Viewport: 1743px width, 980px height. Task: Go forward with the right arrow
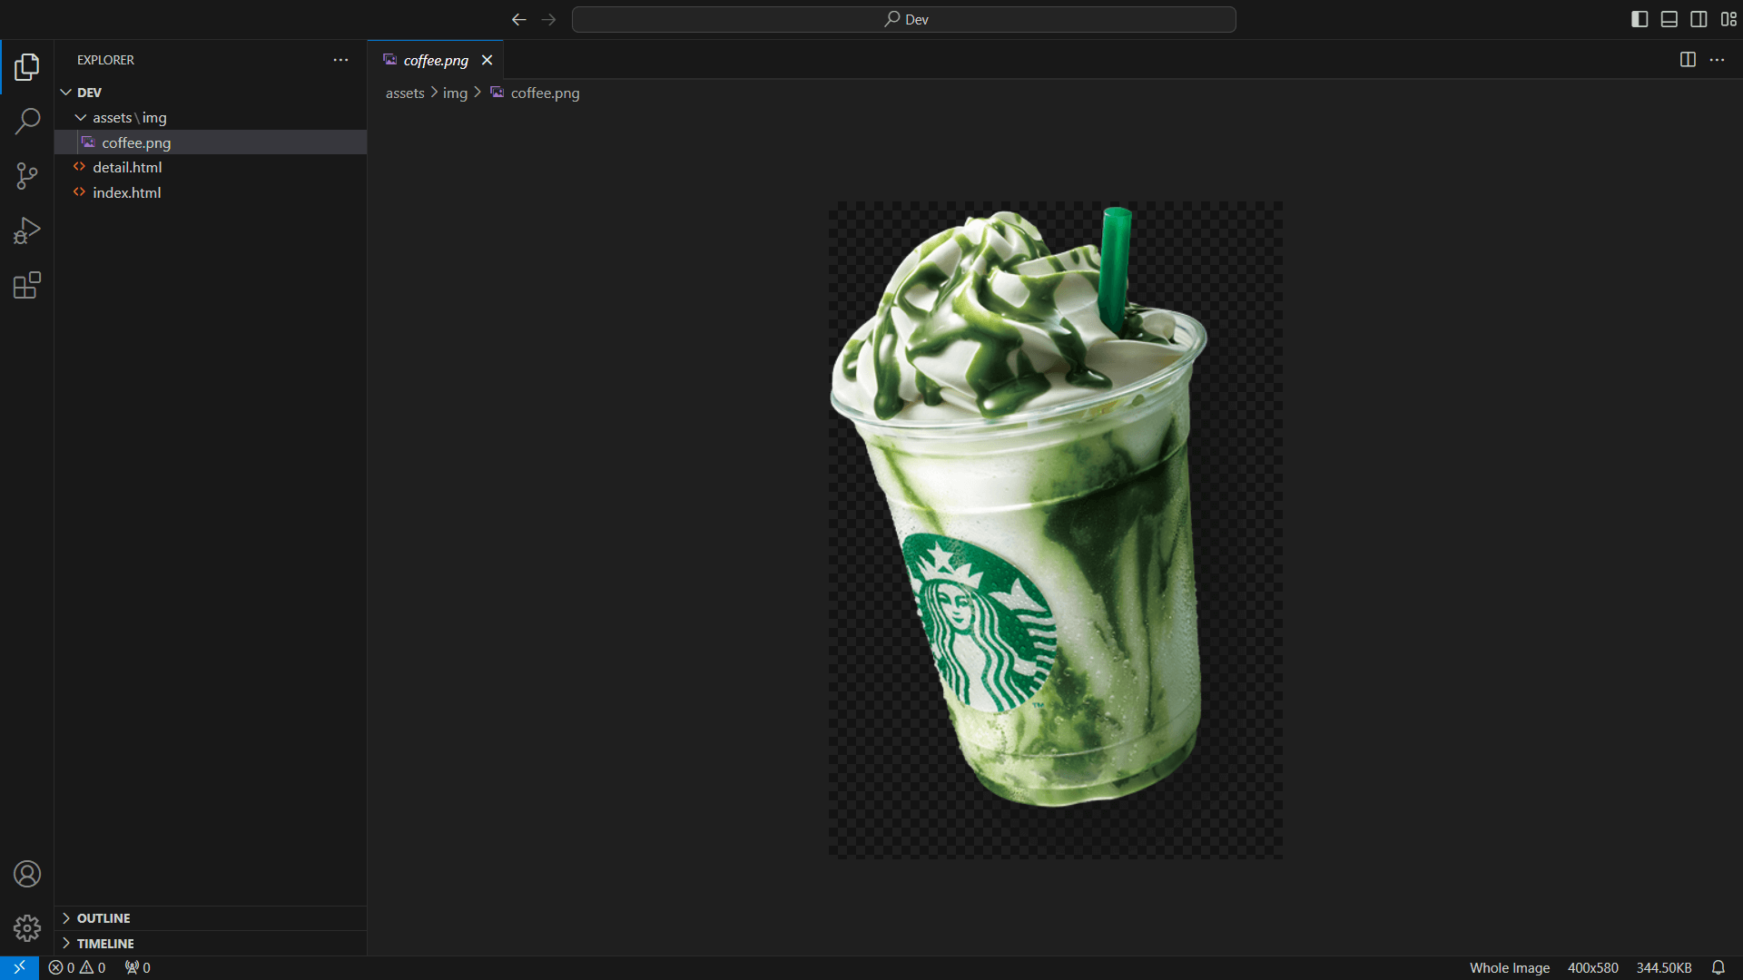coord(548,19)
